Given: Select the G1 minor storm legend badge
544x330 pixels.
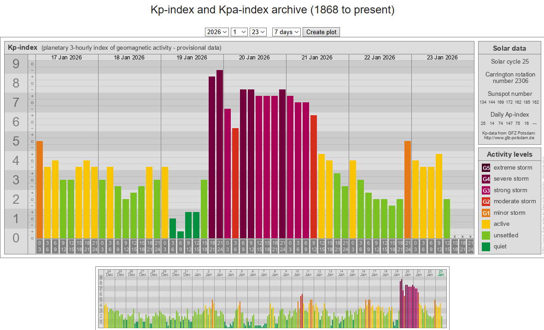Looking at the screenshot, I should pos(486,213).
